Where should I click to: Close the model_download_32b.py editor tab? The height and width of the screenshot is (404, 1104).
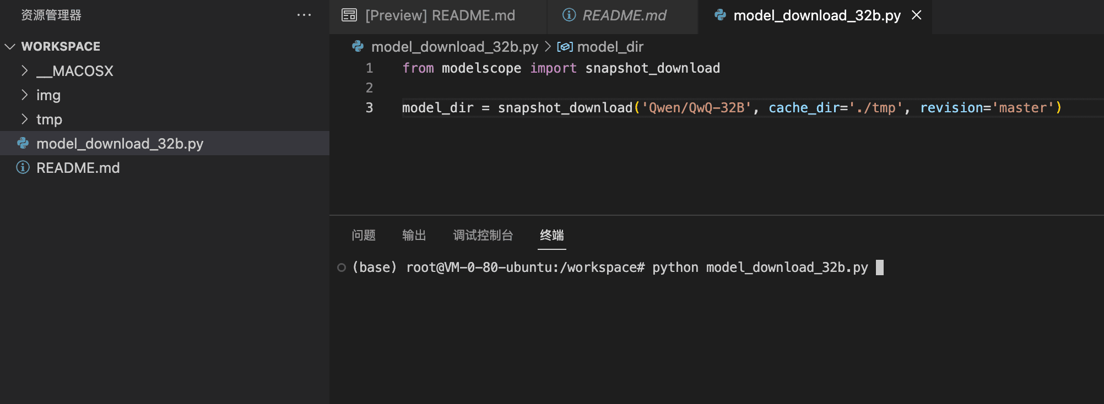(917, 15)
